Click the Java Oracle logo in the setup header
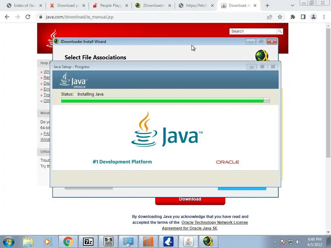 [x=73, y=80]
